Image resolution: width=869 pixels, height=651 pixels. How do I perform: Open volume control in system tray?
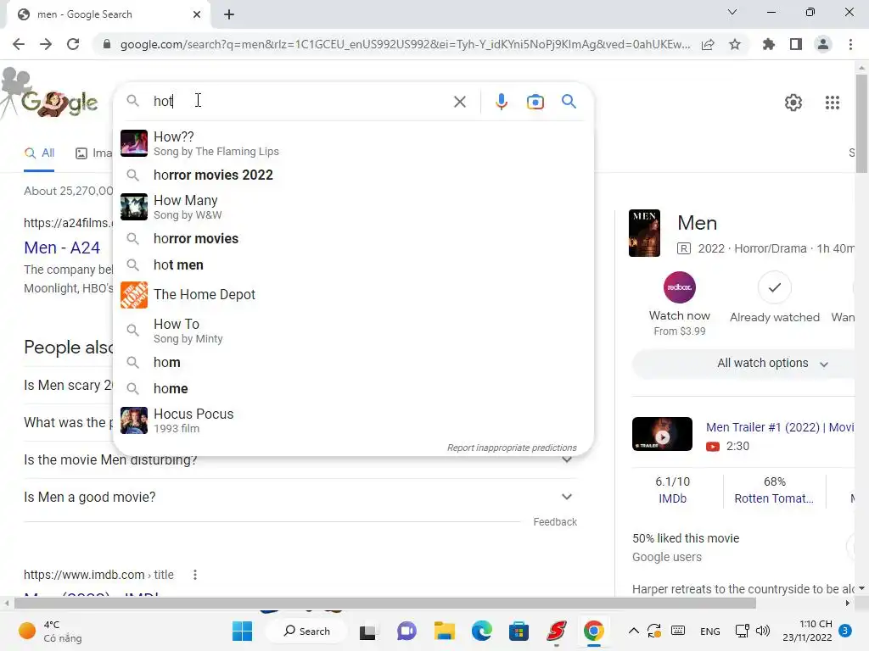pyautogui.click(x=763, y=631)
